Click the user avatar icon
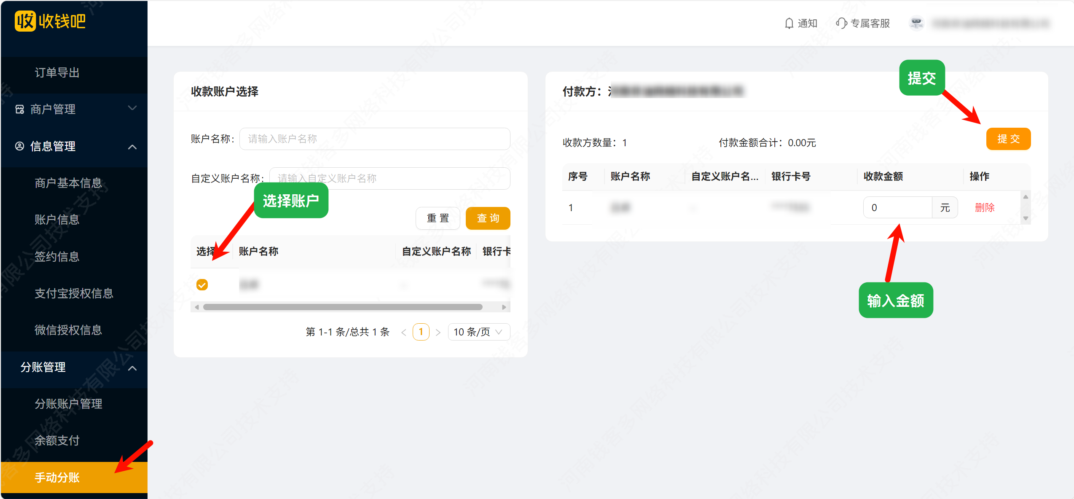1074x499 pixels. coord(916,23)
